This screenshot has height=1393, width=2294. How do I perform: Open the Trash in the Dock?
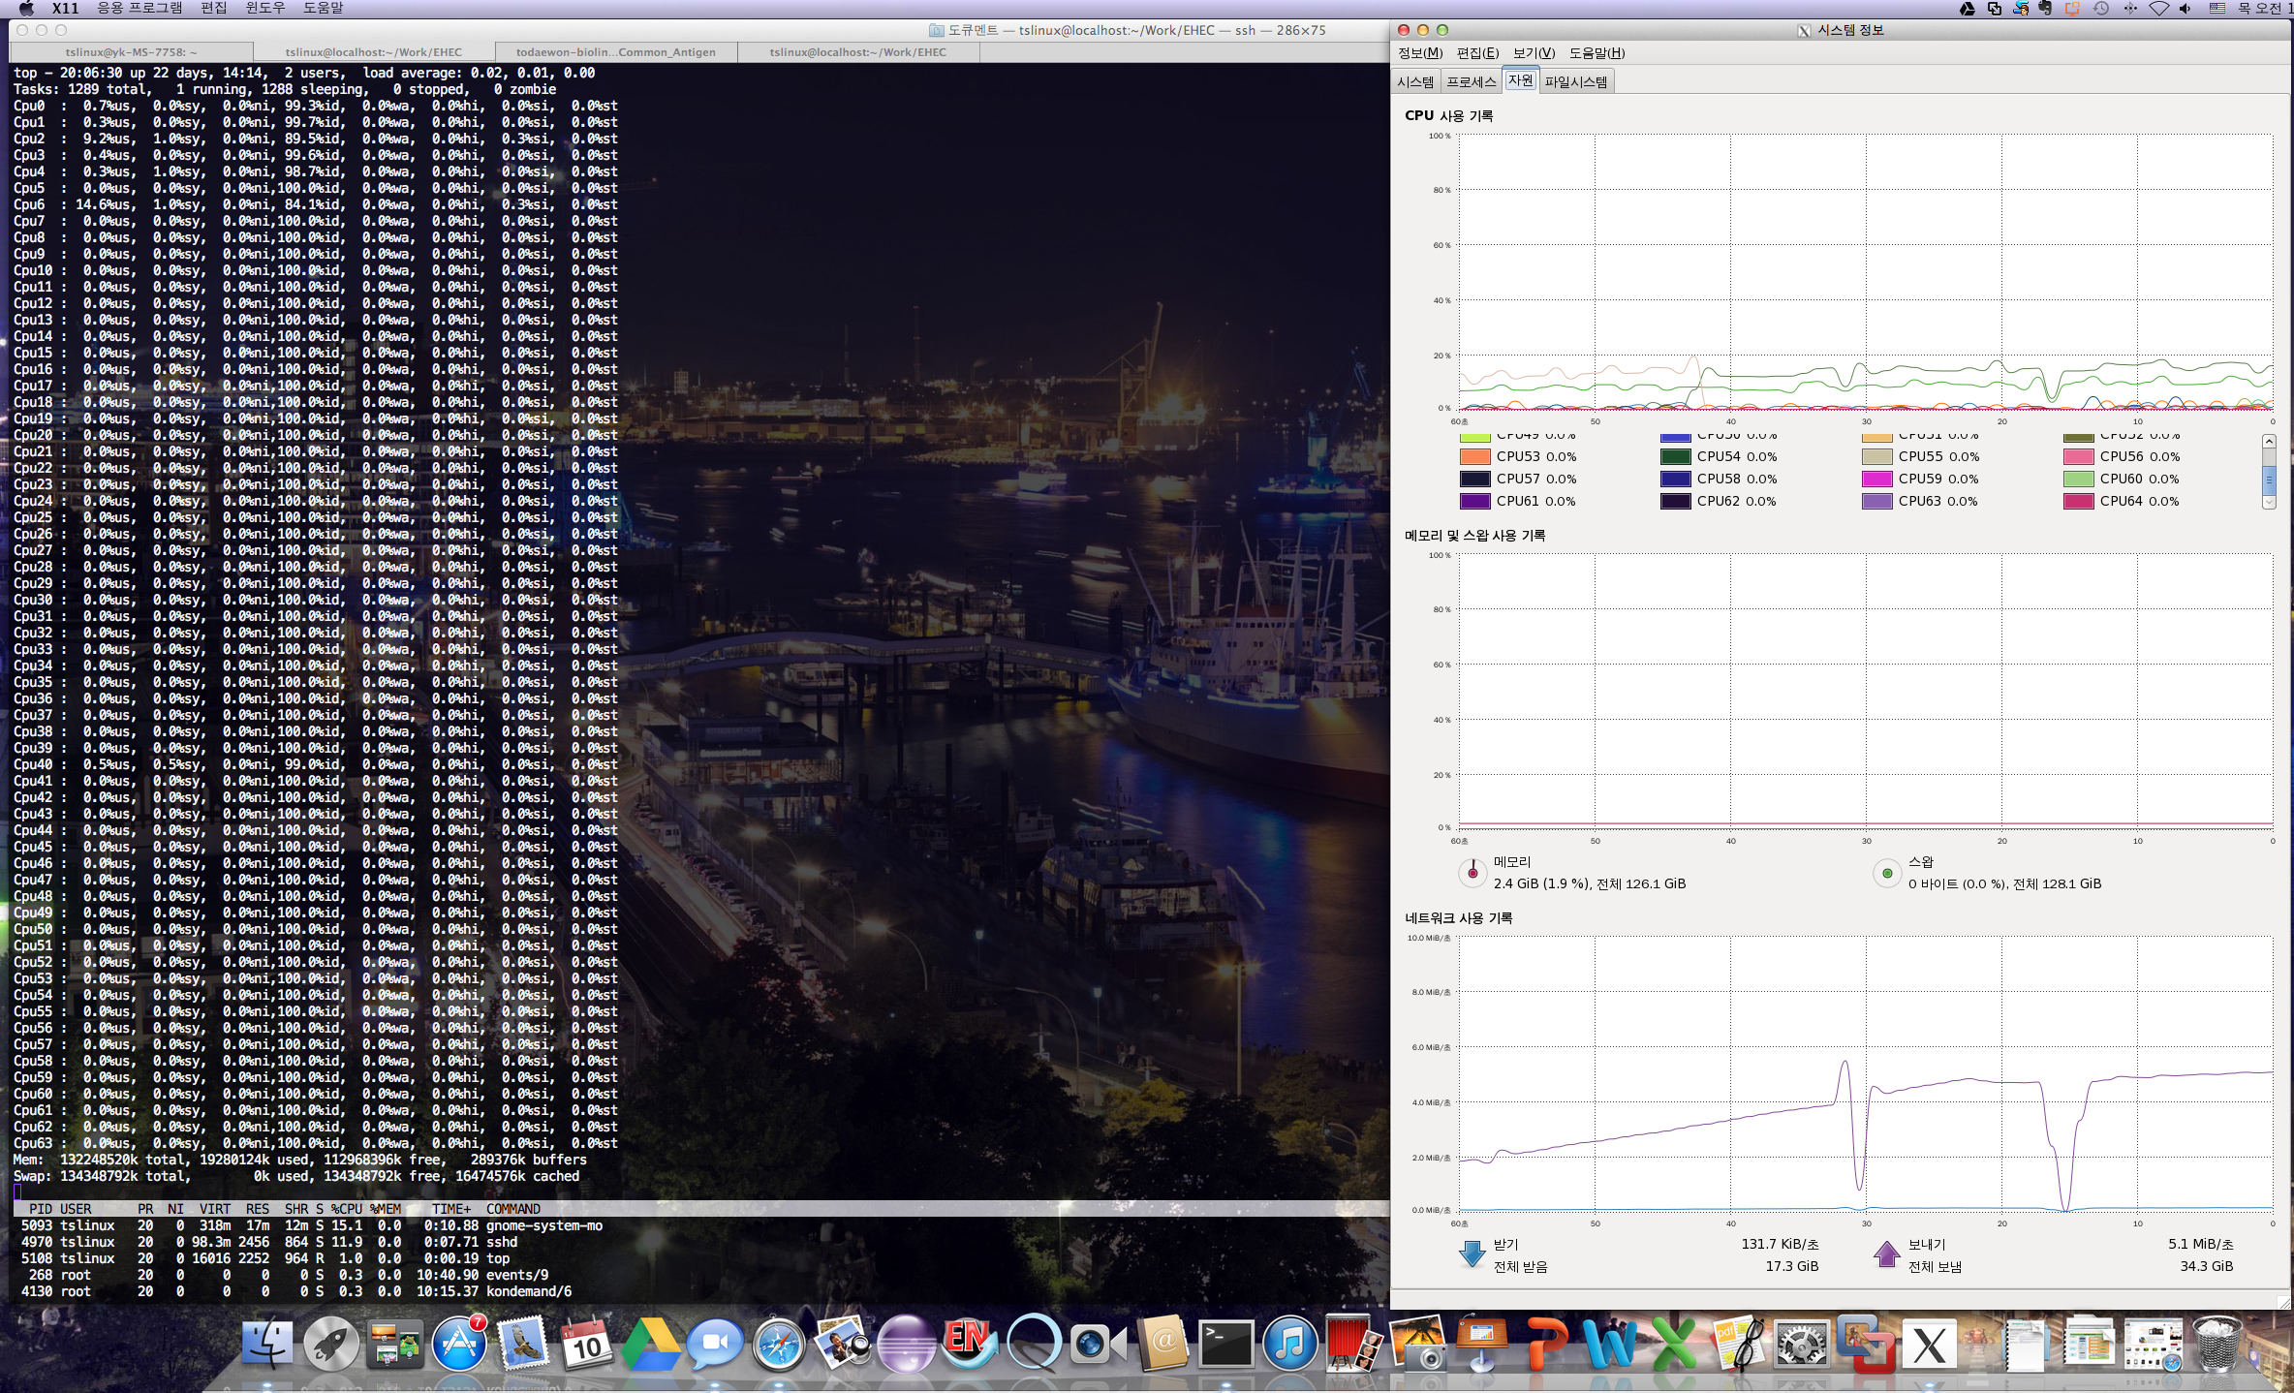tap(2216, 1344)
